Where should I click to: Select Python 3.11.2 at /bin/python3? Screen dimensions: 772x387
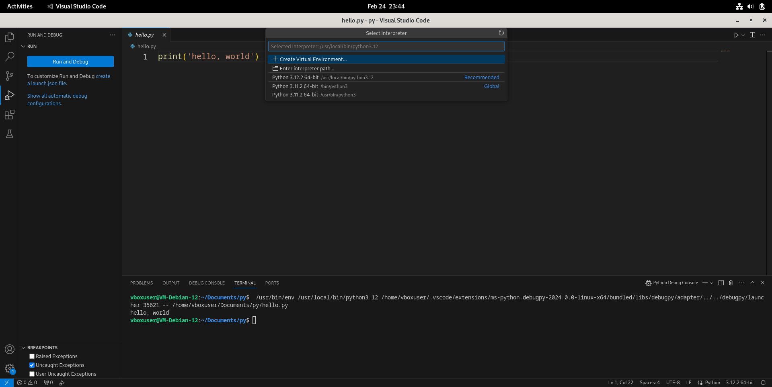(386, 86)
